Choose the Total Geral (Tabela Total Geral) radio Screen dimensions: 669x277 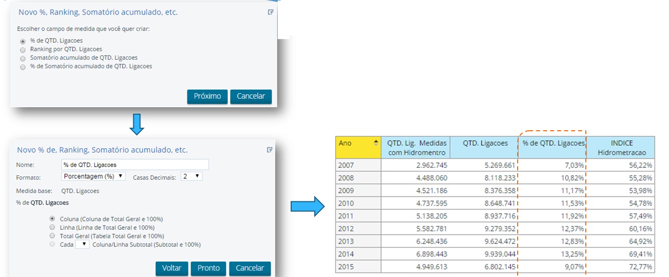coord(52,236)
